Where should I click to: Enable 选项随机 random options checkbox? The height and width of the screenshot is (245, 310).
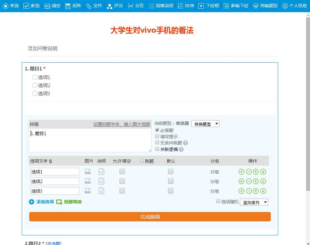(x=218, y=201)
